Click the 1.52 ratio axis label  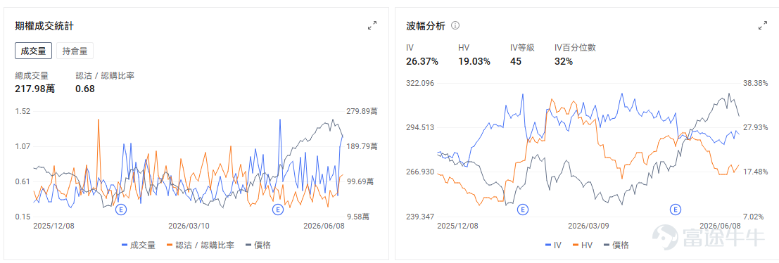coord(23,111)
